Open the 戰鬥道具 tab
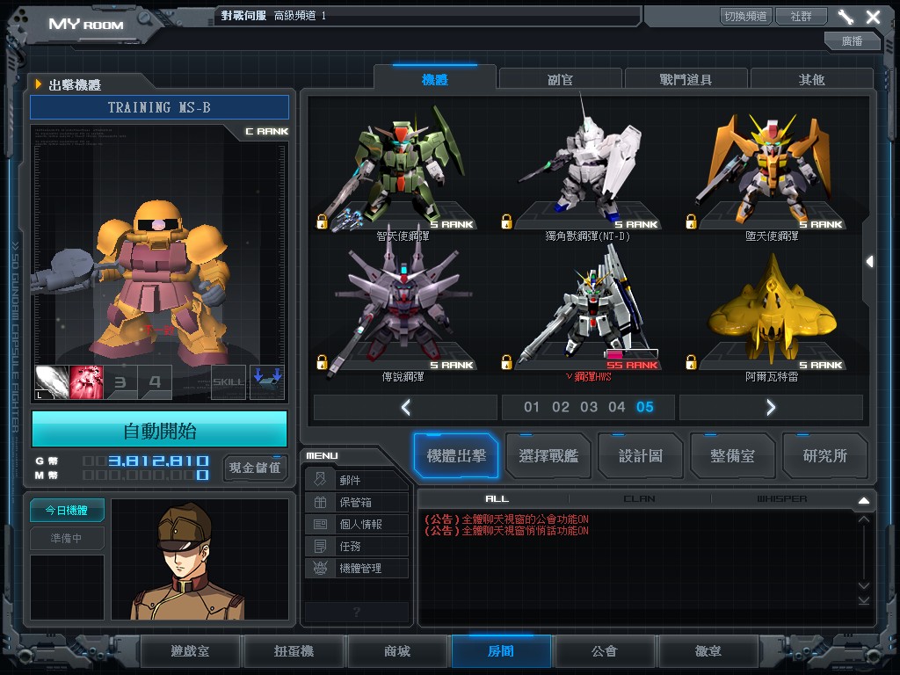The width and height of the screenshot is (900, 675). pos(686,79)
